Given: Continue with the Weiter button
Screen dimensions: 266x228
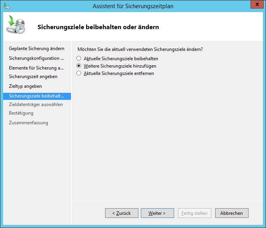Looking at the screenshot, I should [x=157, y=213].
